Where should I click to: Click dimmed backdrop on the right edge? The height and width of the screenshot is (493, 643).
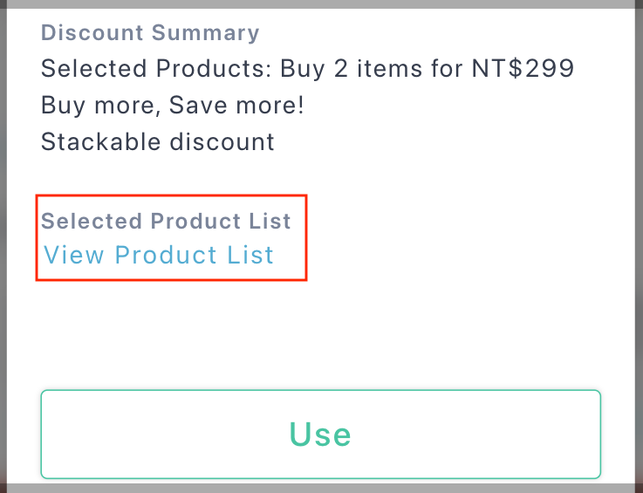click(640, 246)
